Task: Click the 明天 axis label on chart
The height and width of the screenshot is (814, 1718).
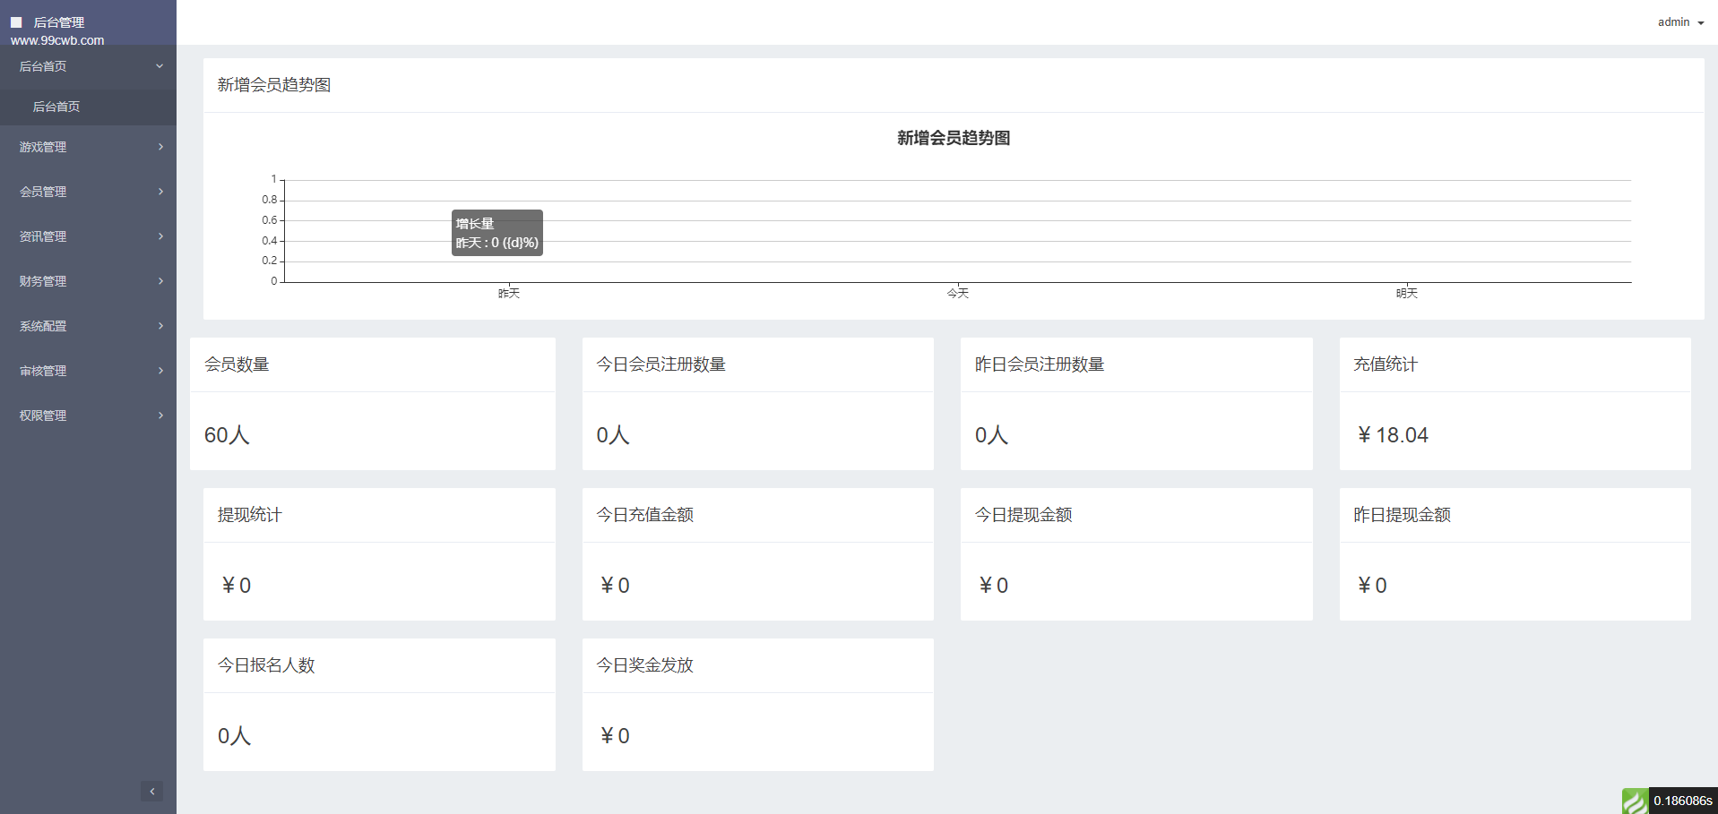Action: pos(1407,293)
